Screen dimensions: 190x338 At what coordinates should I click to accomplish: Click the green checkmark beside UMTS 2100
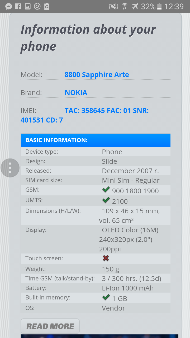(x=106, y=200)
